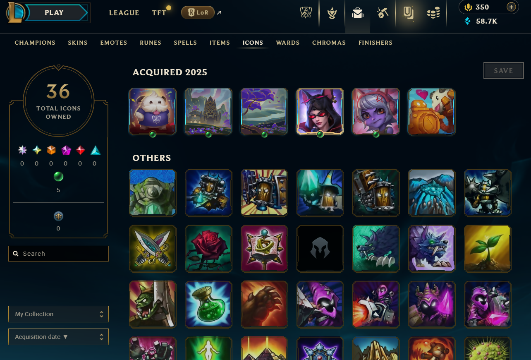The height and width of the screenshot is (360, 531).
Task: Open the Collection briefcase icon
Action: (358, 13)
